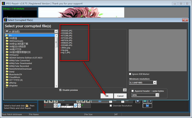Check Append header + some bytes
Screen dimensions: 192x118
pos(132,91)
